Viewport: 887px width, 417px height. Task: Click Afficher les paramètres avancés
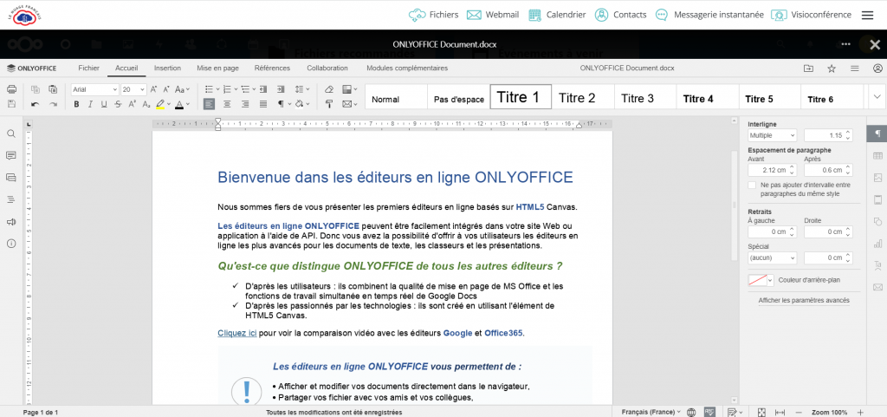[804, 301]
